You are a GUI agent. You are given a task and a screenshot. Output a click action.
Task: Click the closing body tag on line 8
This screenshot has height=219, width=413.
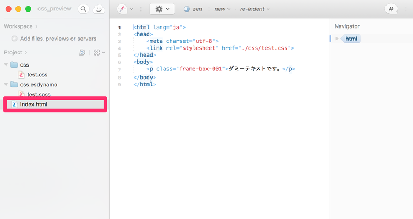[145, 78]
